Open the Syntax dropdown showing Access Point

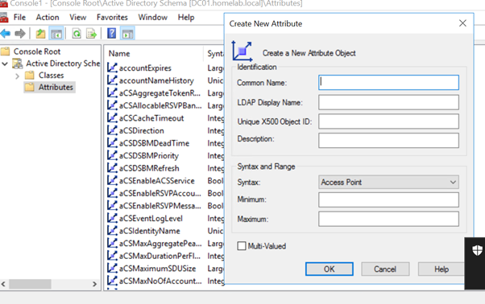(388, 182)
